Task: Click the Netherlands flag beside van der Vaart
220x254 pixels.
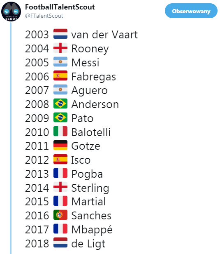Action: tap(60, 34)
